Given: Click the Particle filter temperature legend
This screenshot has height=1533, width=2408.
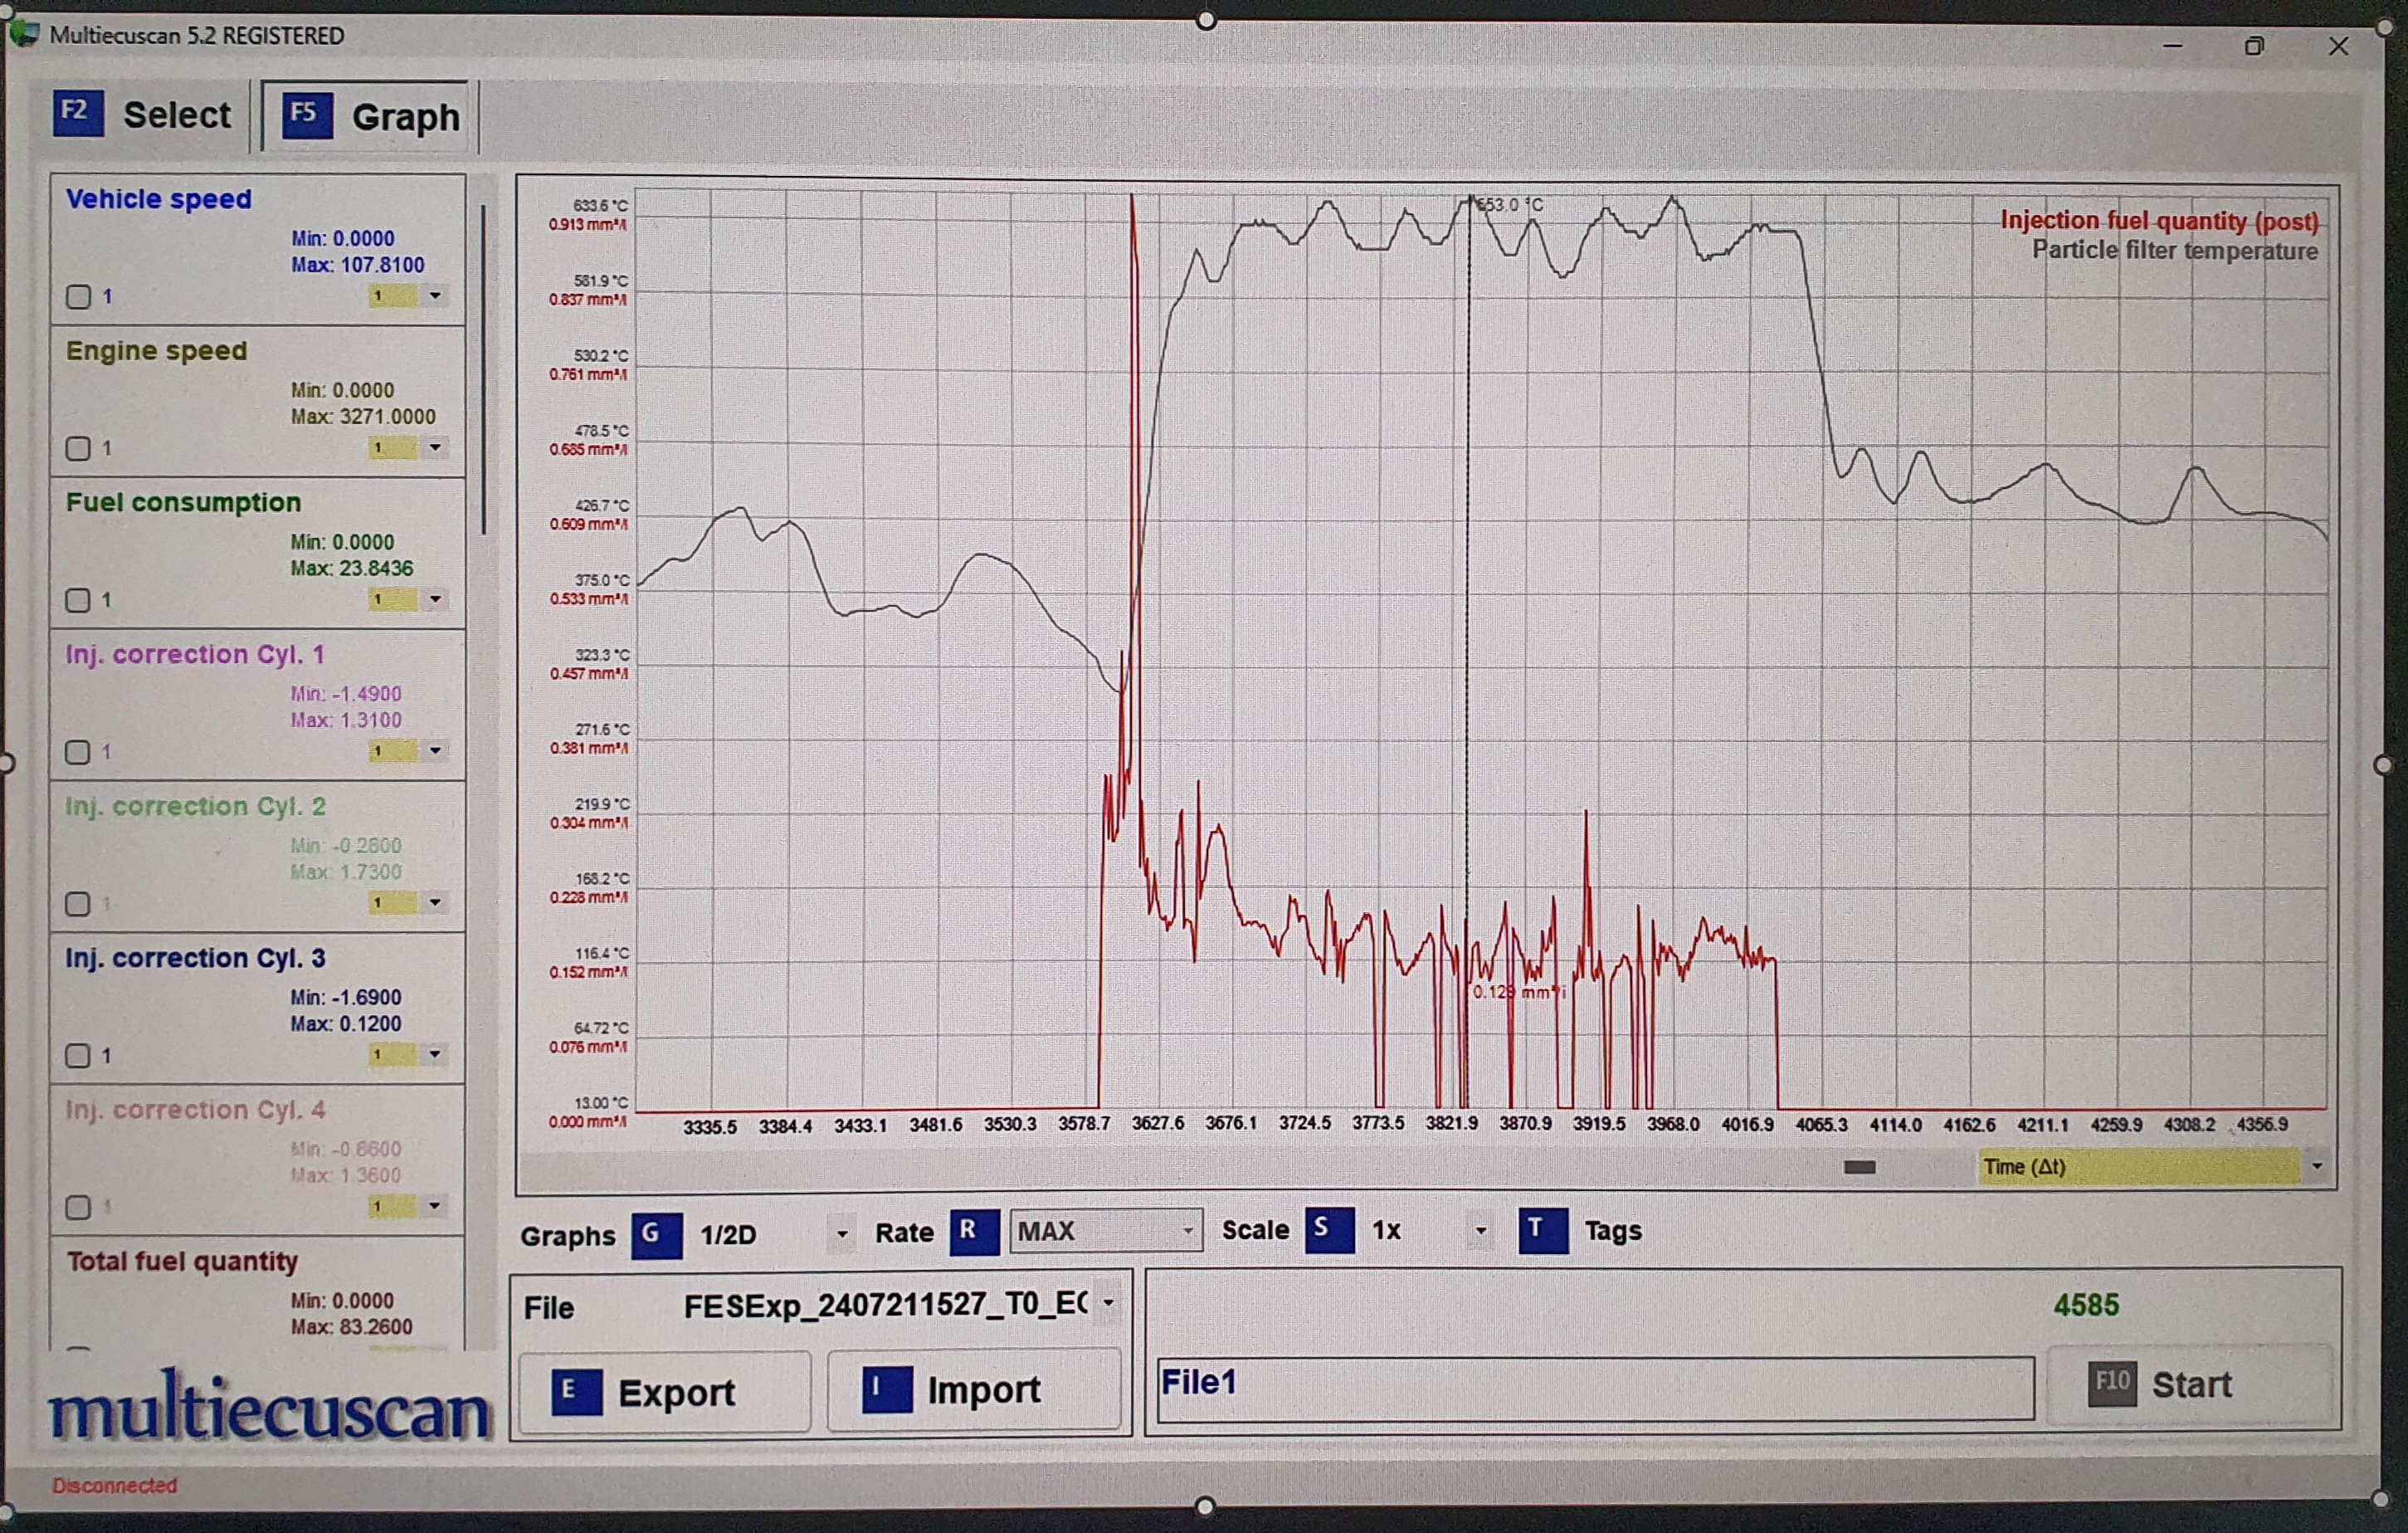Looking at the screenshot, I should tap(2174, 250).
